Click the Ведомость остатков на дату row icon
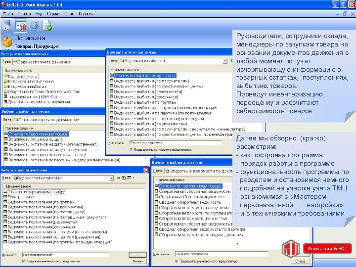The height and width of the screenshot is (267, 356). coord(6,139)
